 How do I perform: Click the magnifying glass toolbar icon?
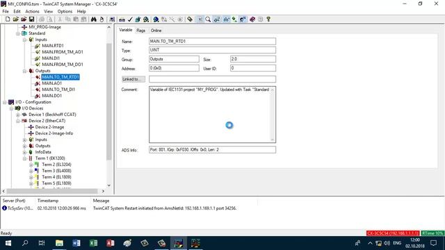[208, 19]
